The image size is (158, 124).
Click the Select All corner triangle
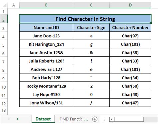tap(4, 5)
